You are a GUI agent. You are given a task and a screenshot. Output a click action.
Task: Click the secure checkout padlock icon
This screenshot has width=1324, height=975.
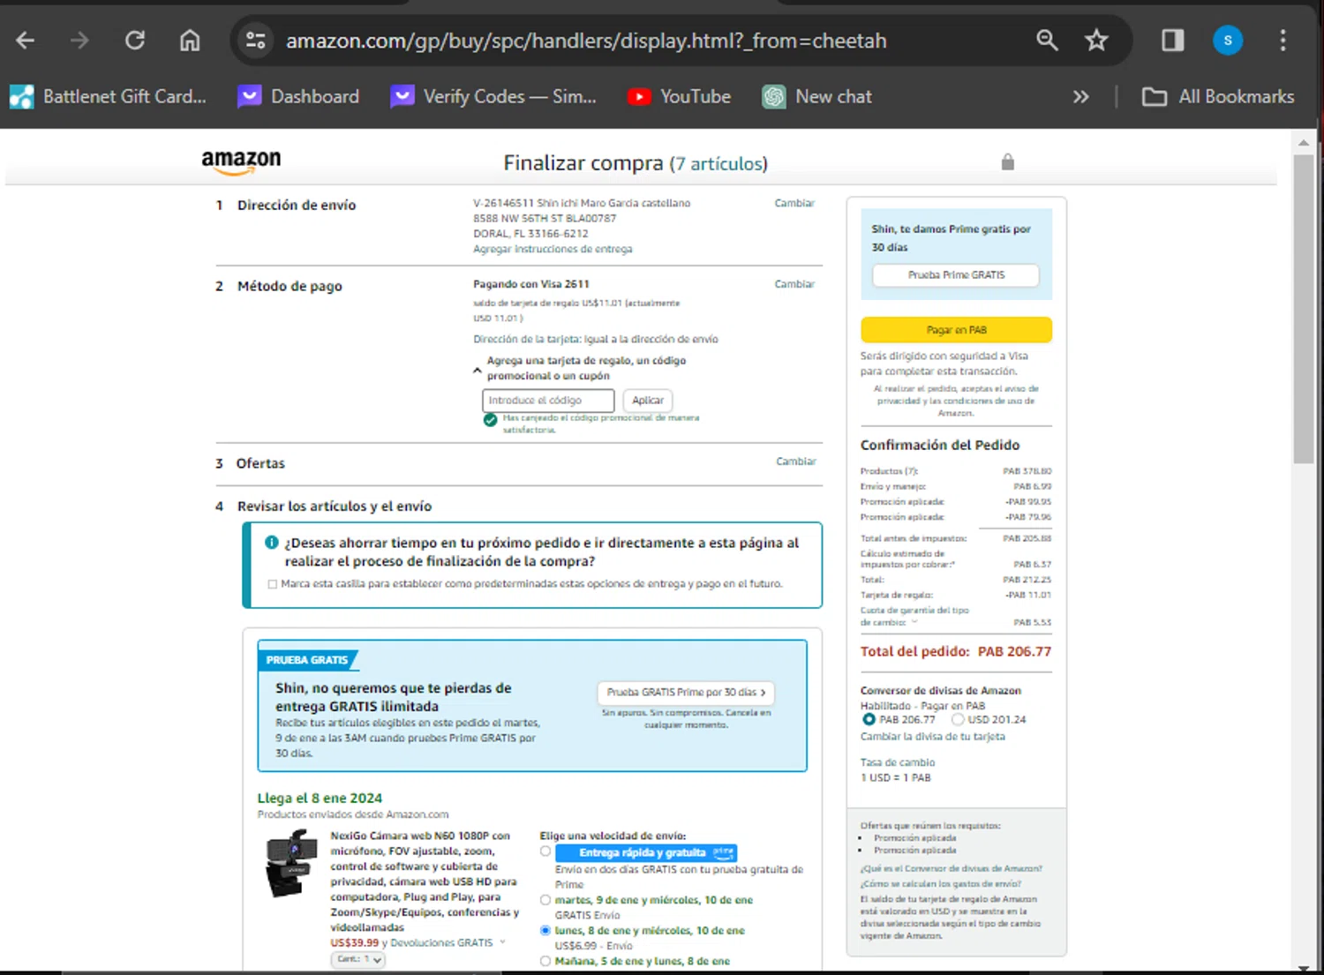(1008, 161)
